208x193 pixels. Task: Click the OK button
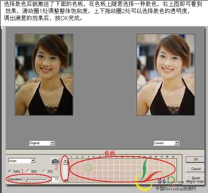(196, 159)
